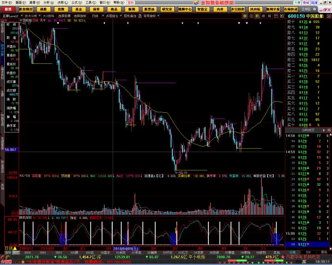Screen dimensions: 332x265
Task: Click the 路演 shortcut in the title bar
Action: click(x=314, y=3)
